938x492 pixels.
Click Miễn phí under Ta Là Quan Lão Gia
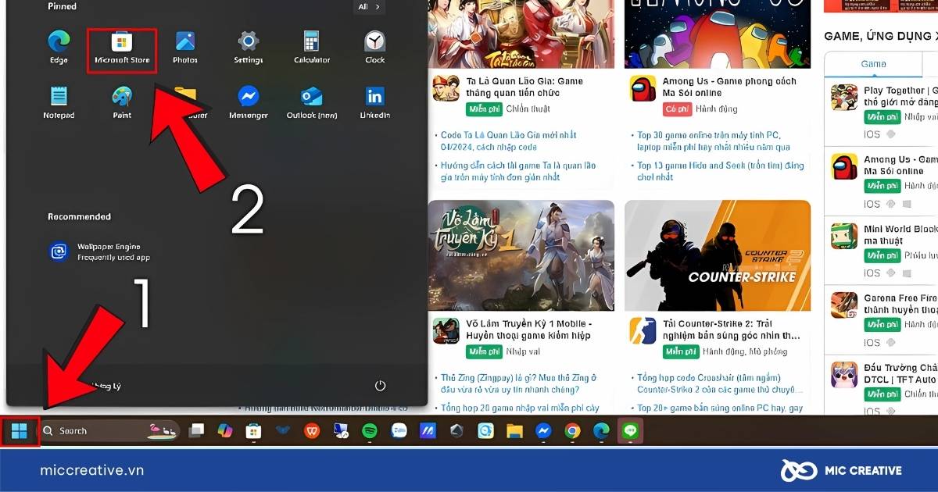[x=485, y=109]
